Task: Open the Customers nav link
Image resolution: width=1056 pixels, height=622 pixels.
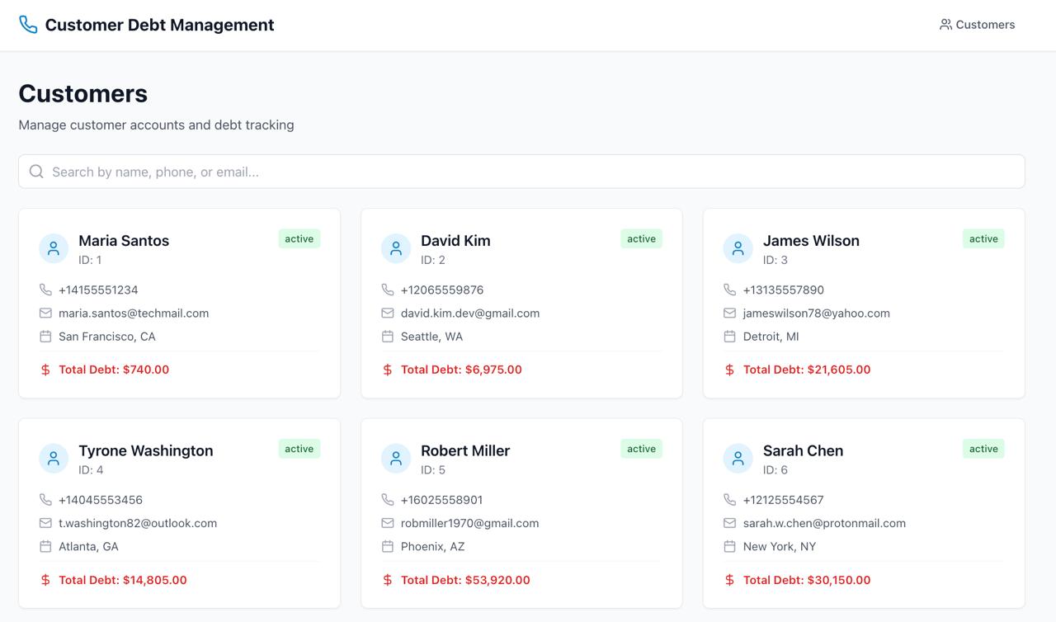Action: [977, 25]
